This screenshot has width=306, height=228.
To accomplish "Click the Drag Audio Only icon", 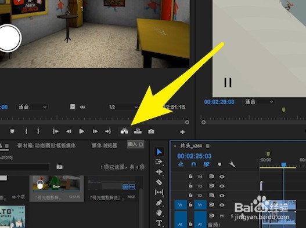I will click(82, 107).
